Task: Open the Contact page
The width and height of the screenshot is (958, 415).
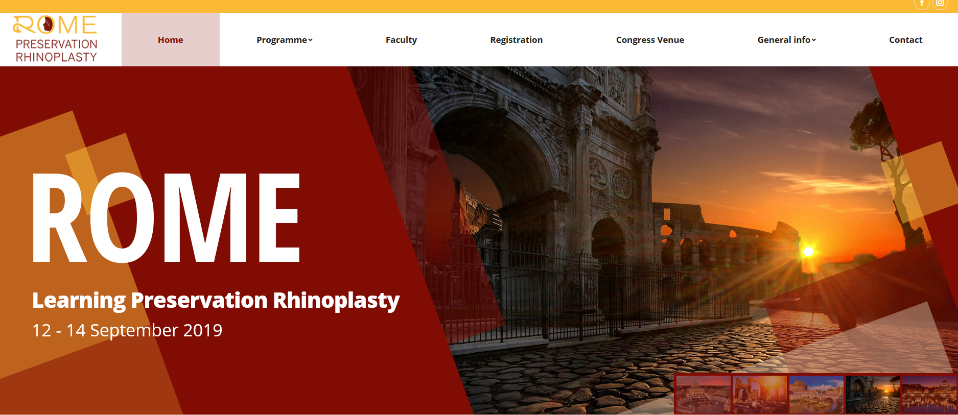Action: click(906, 40)
